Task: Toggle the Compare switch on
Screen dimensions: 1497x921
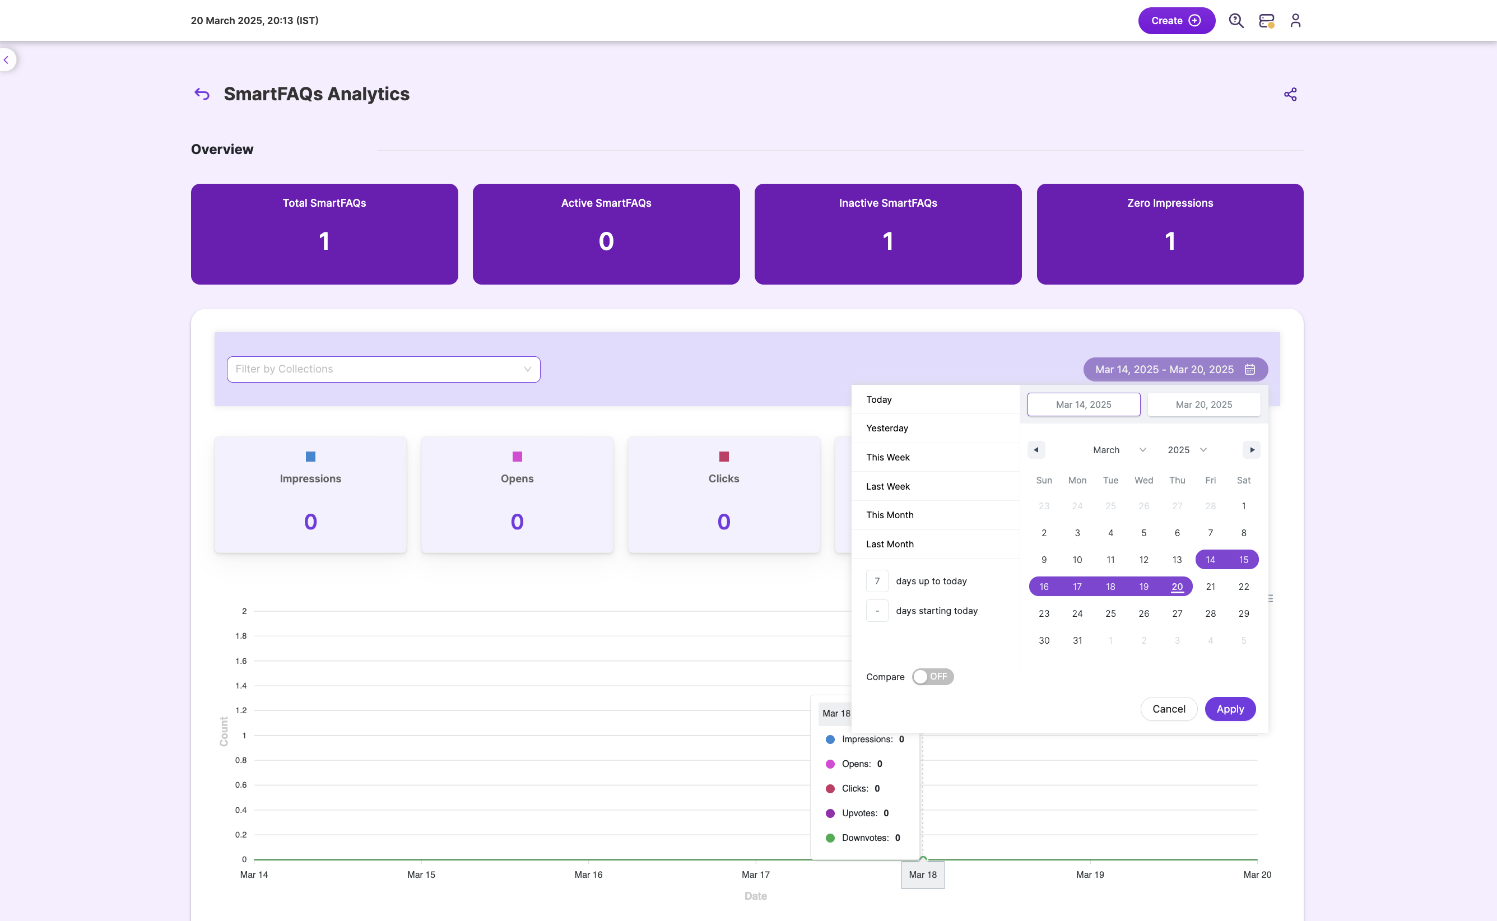Action: pyautogui.click(x=932, y=677)
